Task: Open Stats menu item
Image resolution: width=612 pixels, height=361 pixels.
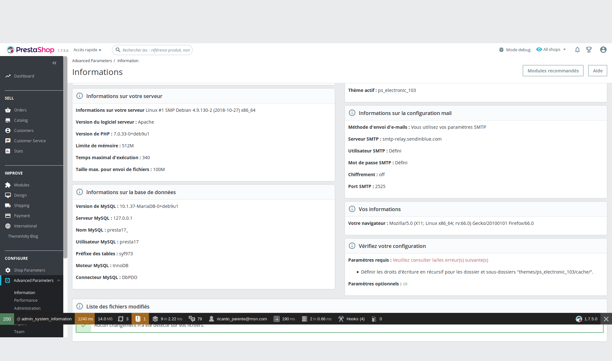Action: point(19,151)
